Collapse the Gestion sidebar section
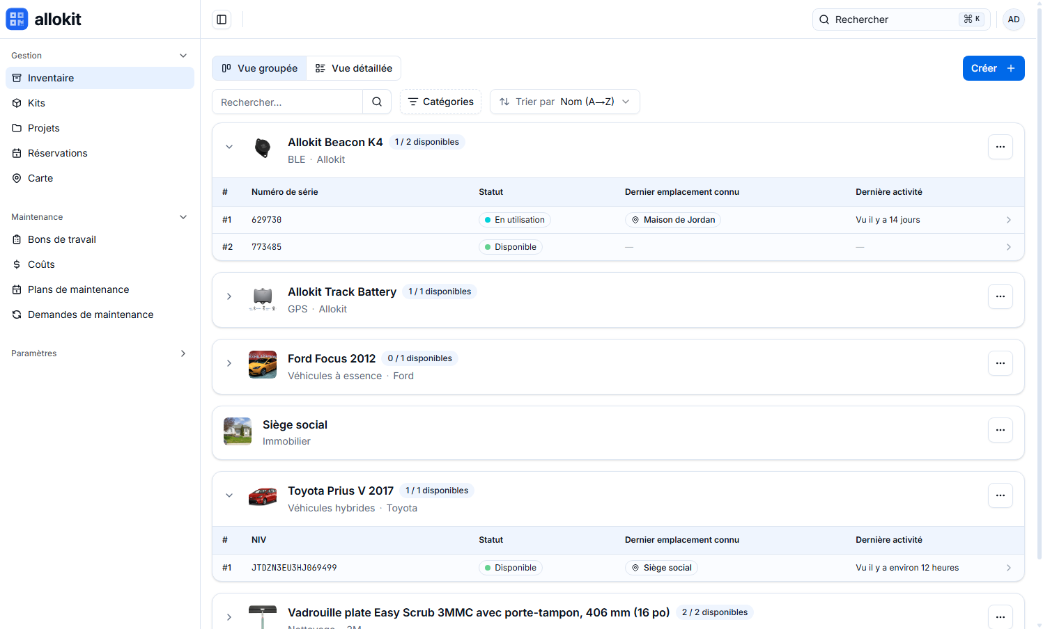1043x629 pixels. pos(183,56)
